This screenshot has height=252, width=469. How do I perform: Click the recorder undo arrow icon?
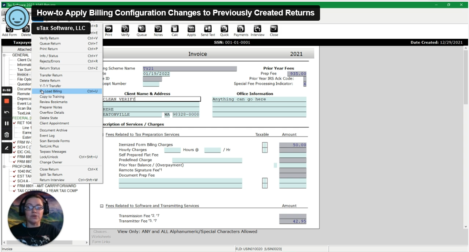tap(7, 112)
